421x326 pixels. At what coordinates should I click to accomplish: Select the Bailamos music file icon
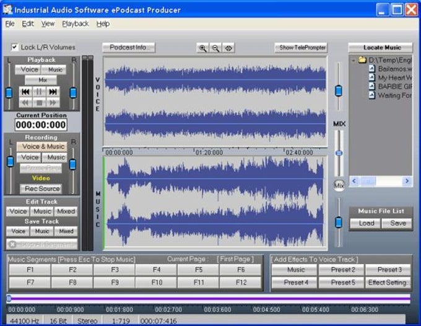tap(372, 69)
